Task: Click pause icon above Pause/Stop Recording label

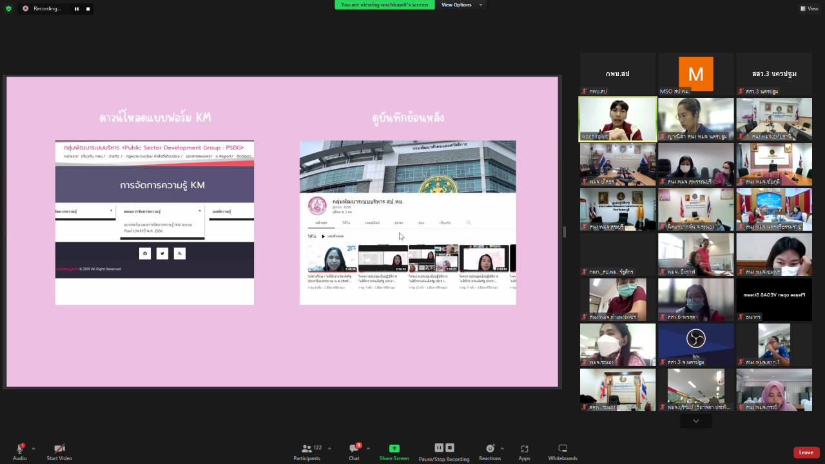Action: point(439,448)
